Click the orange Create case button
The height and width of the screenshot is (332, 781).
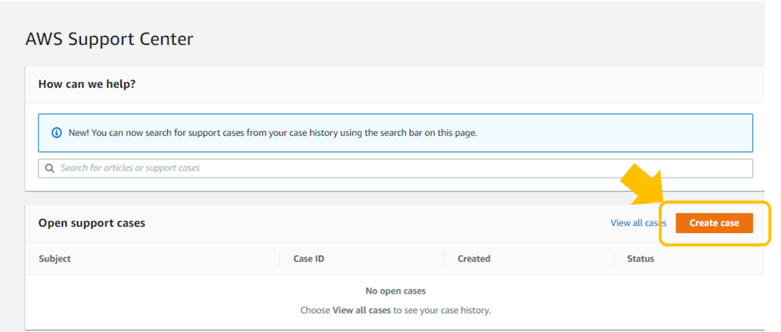714,223
